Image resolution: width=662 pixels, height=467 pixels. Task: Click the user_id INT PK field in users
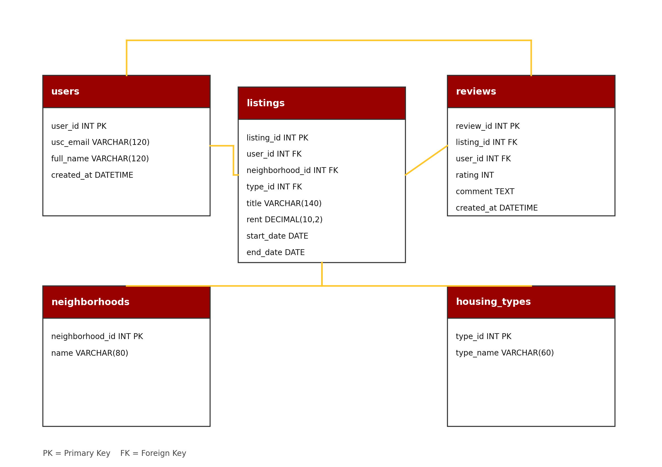(79, 126)
